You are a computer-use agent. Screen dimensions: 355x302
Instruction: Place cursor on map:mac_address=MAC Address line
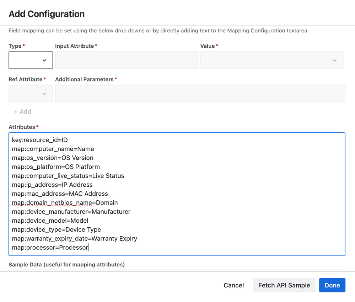60,194
